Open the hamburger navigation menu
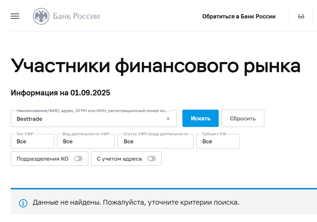 point(15,16)
